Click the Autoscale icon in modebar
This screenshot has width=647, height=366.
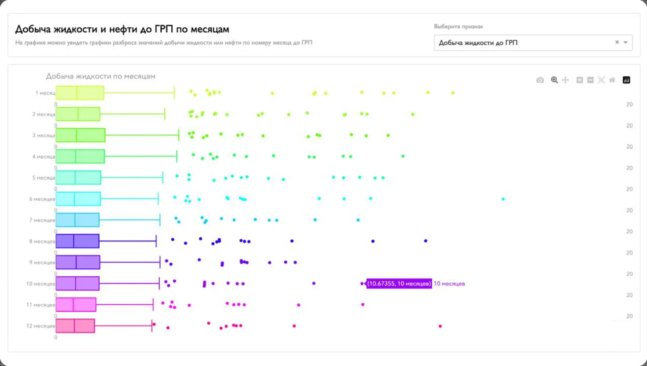click(601, 80)
